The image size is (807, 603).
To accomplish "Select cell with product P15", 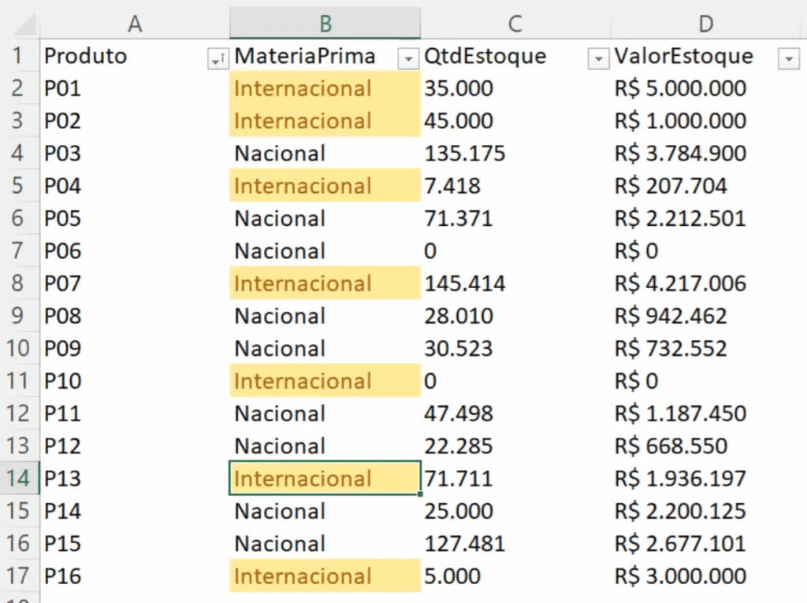I will pyautogui.click(x=135, y=543).
